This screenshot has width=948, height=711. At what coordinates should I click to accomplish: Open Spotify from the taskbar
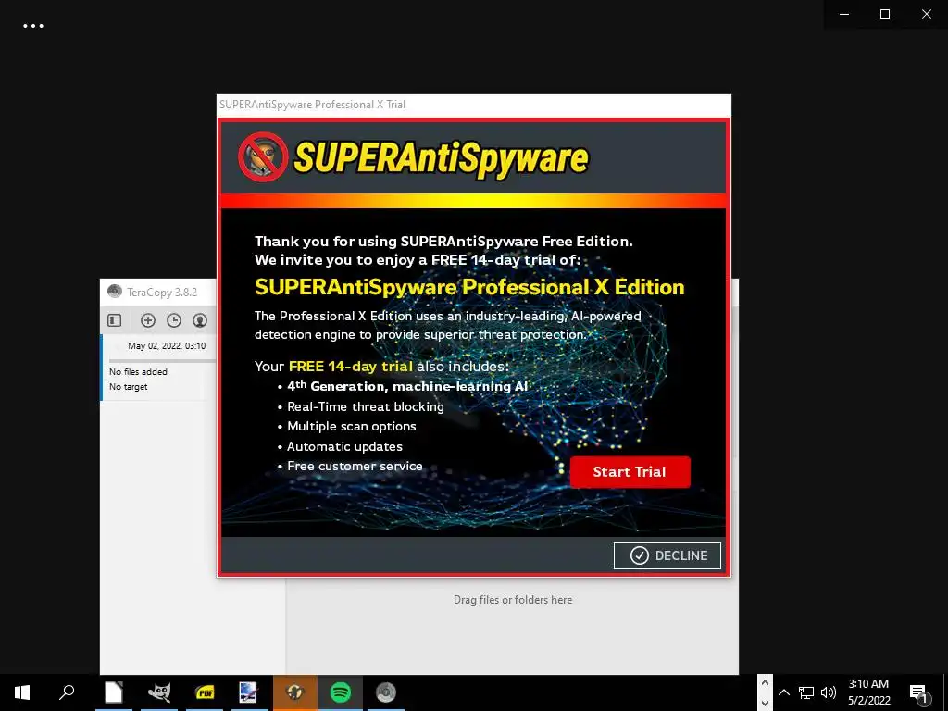coord(341,692)
